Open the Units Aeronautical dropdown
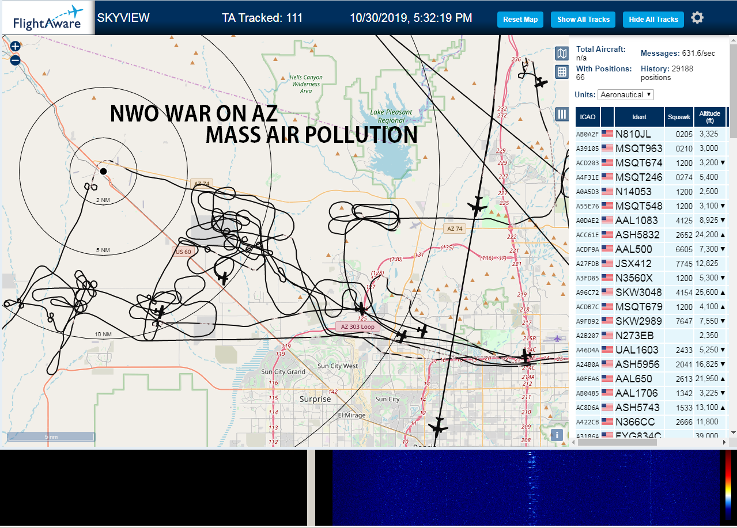Image resolution: width=737 pixels, height=528 pixels. [626, 94]
